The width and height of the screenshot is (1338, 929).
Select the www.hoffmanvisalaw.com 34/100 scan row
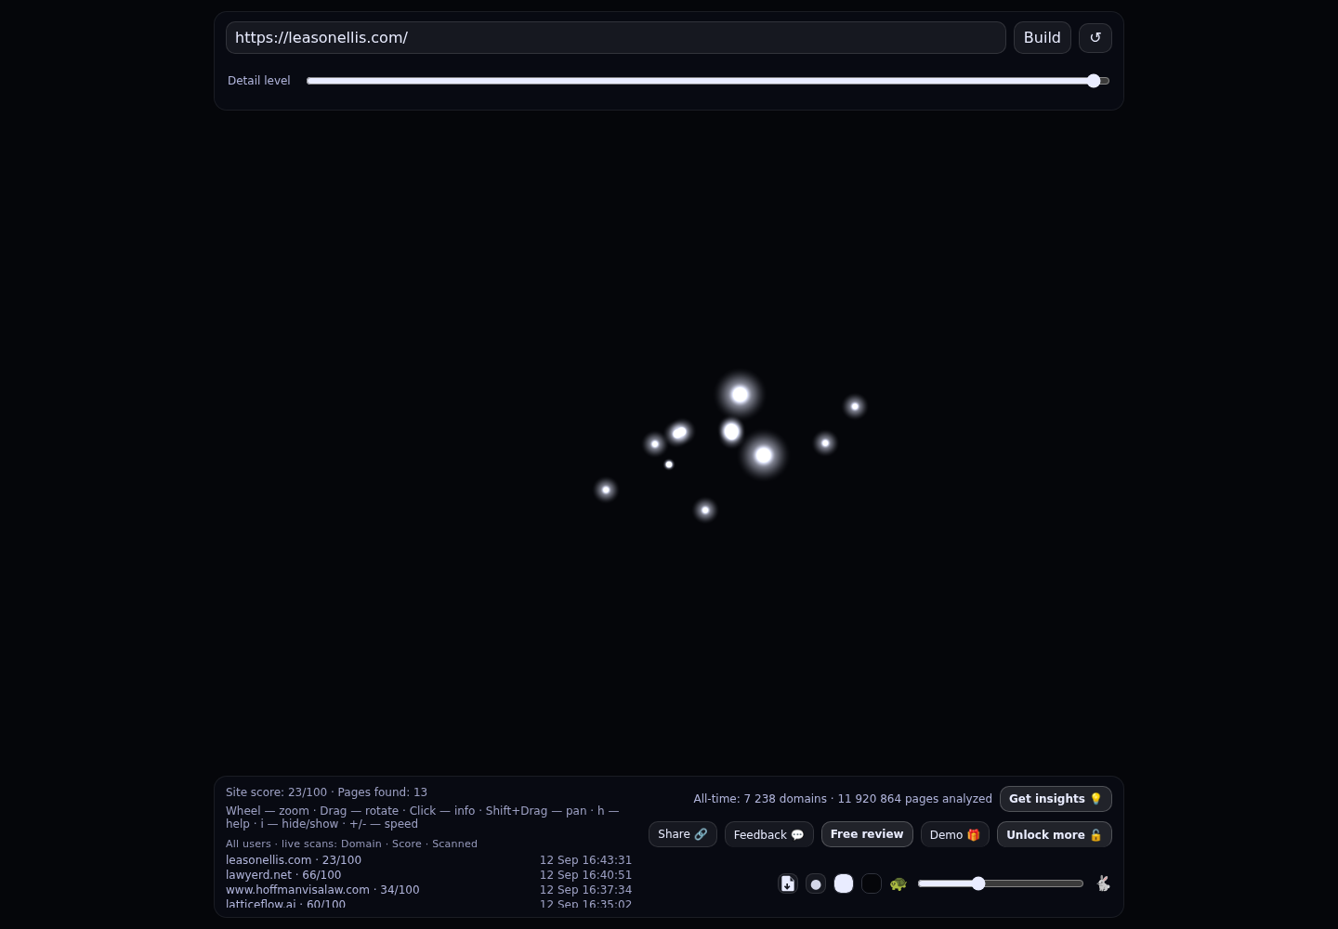(428, 890)
